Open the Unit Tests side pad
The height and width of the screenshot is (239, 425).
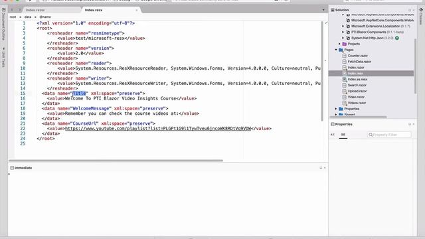[3, 57]
